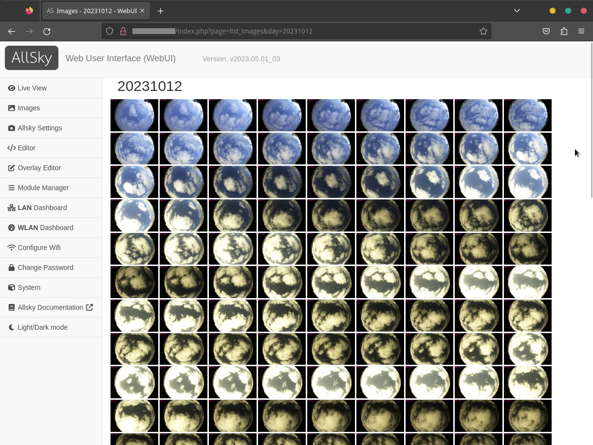The height and width of the screenshot is (445, 593).
Task: Click the lock icon beside Change Password
Action: [12, 267]
